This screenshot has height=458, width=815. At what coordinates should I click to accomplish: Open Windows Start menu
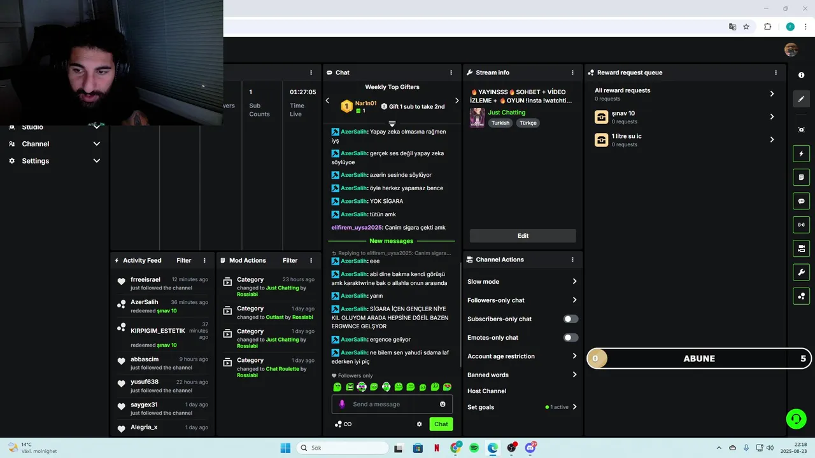[285, 448]
